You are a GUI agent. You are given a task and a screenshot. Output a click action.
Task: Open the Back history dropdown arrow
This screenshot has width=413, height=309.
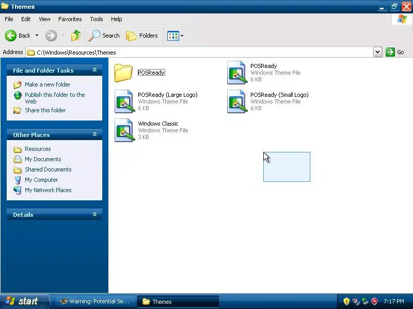pyautogui.click(x=37, y=36)
